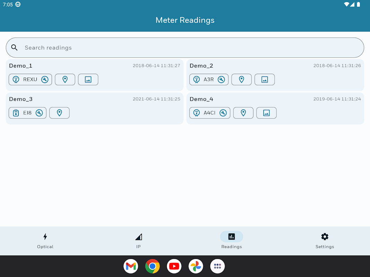Switch to the Optical tab

45,241
